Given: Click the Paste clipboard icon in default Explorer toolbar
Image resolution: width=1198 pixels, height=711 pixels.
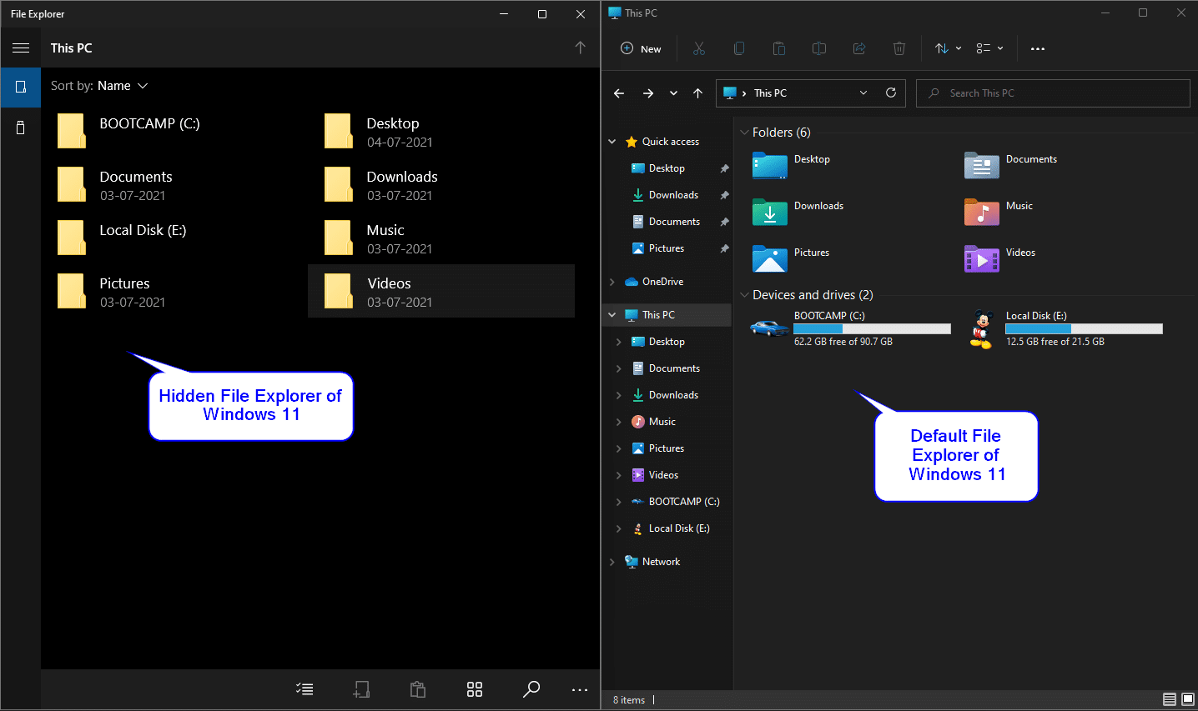Looking at the screenshot, I should click(x=779, y=48).
